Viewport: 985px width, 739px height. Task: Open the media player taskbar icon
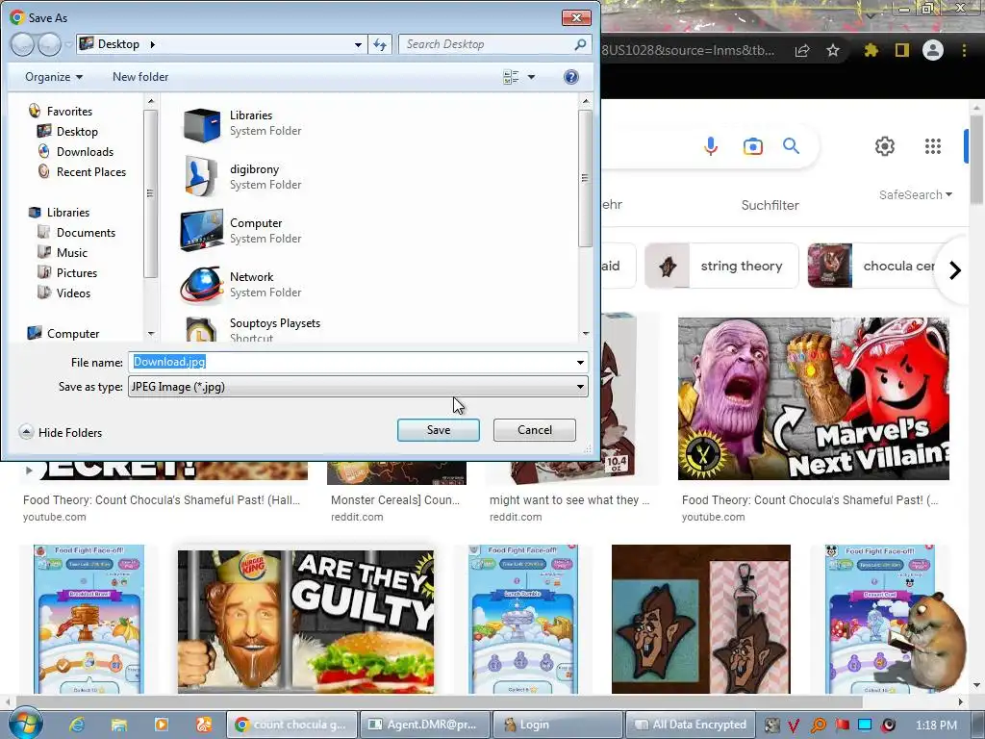(x=161, y=725)
